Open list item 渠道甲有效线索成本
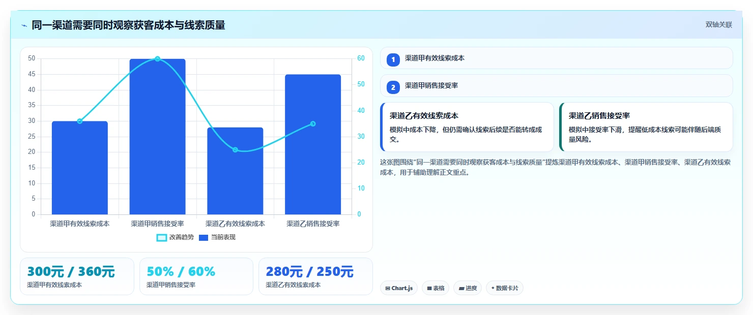This screenshot has width=753, height=315. 556,58
